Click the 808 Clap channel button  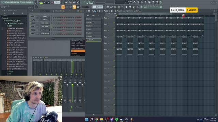[45, 20]
